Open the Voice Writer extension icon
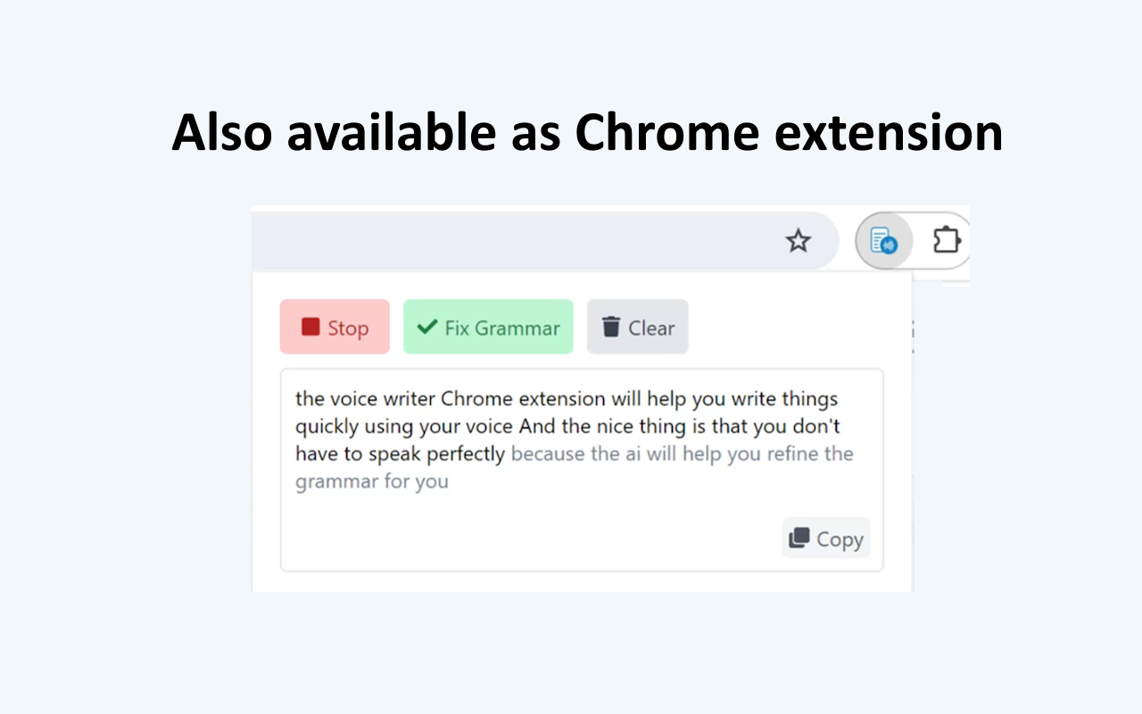Image resolution: width=1142 pixels, height=714 pixels. pyautogui.click(x=883, y=241)
